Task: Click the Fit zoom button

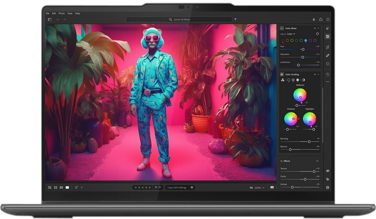Action: coord(251,187)
